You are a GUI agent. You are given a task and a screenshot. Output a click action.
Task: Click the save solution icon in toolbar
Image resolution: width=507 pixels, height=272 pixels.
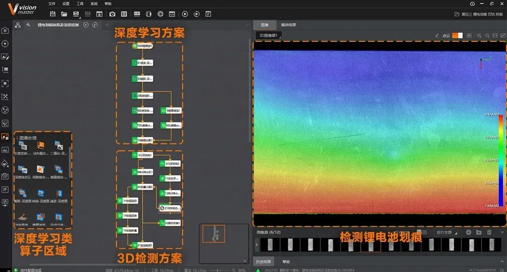tap(53, 14)
